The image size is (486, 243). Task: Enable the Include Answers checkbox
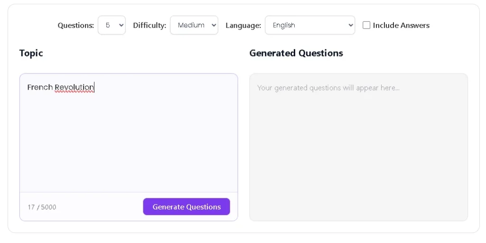[x=366, y=25]
